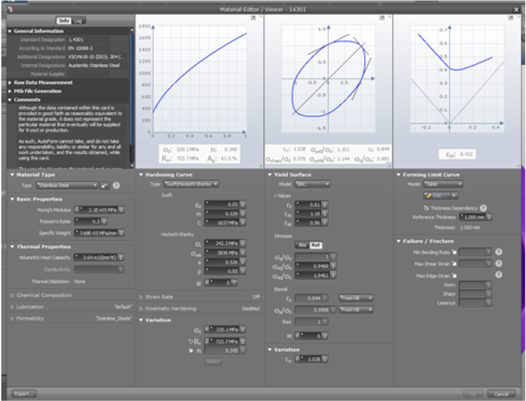Image resolution: width=526 pixels, height=401 pixels.
Task: Toggle the checkbox in sigma0 variation field
Action: point(207,329)
